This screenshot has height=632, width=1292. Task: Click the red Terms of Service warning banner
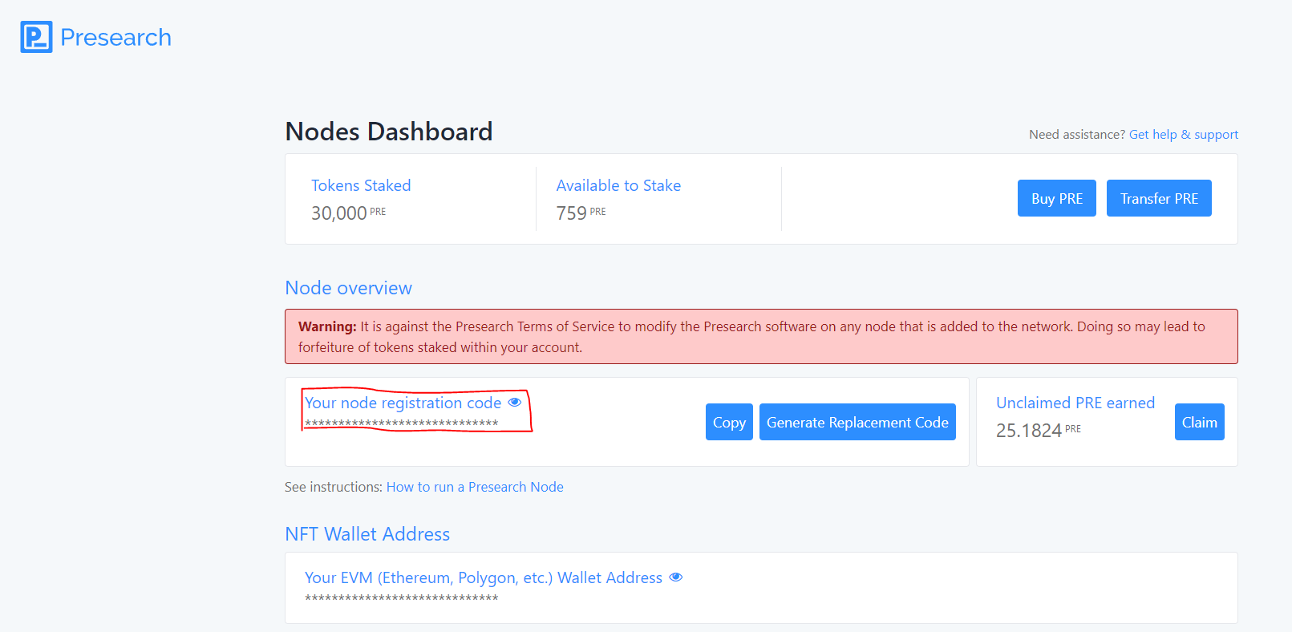coord(760,337)
